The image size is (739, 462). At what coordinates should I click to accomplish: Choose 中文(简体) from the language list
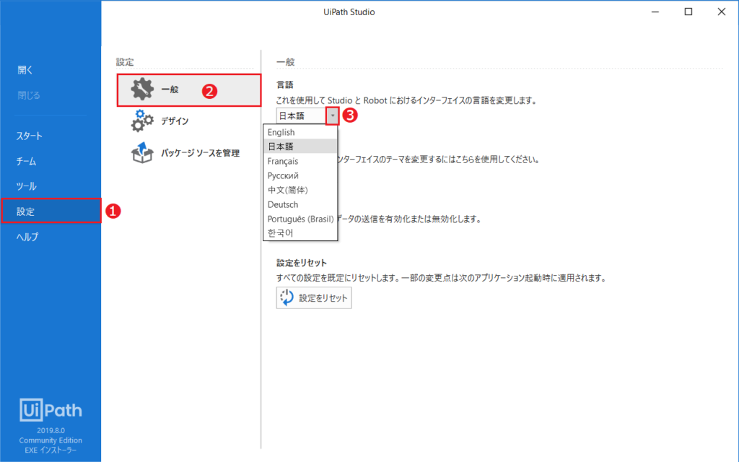300,190
